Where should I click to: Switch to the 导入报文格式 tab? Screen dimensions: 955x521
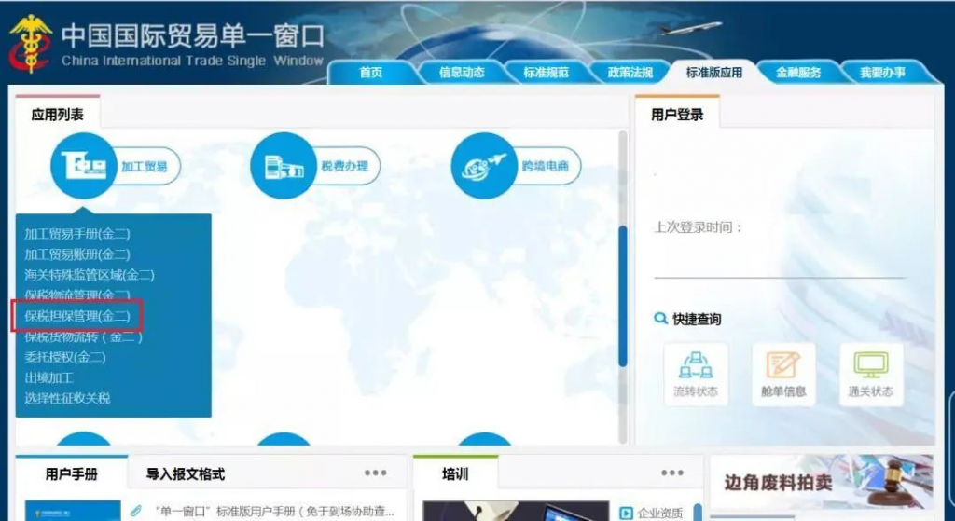tap(186, 473)
